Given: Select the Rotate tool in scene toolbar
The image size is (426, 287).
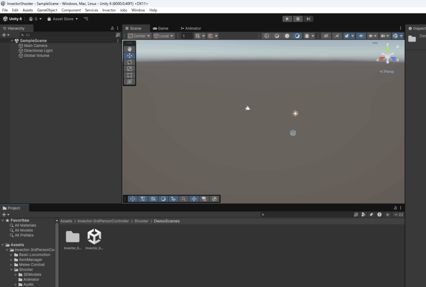Looking at the screenshot, I should pyautogui.click(x=129, y=62).
